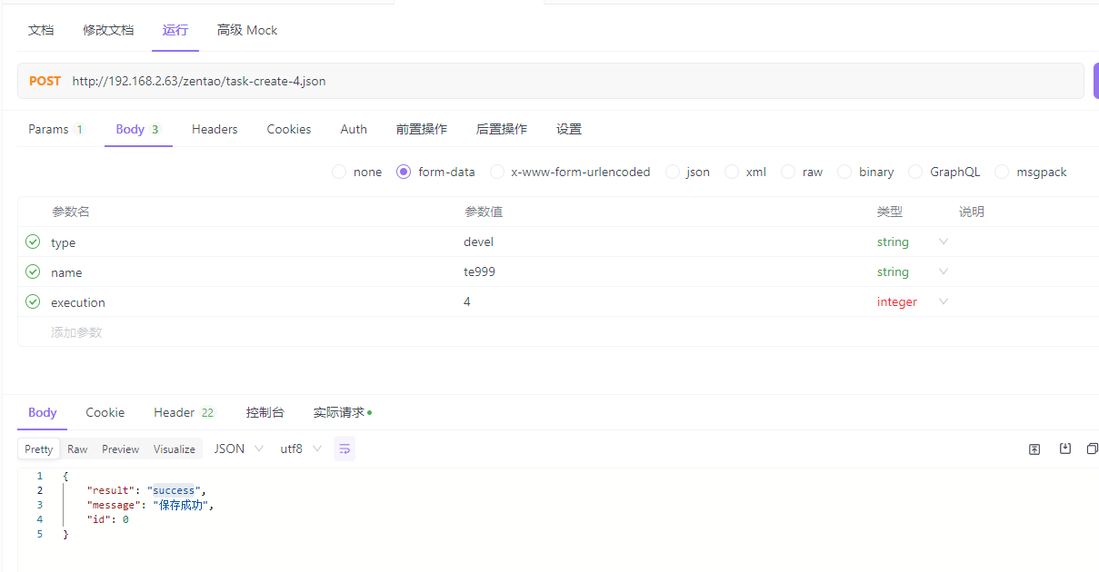Image resolution: width=1099 pixels, height=572 pixels.
Task: Click "success" in the response JSON
Action: pyautogui.click(x=174, y=490)
